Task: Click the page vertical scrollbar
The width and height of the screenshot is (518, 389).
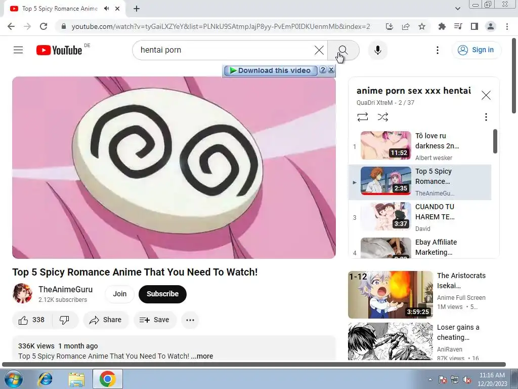Action: pyautogui.click(x=514, y=76)
